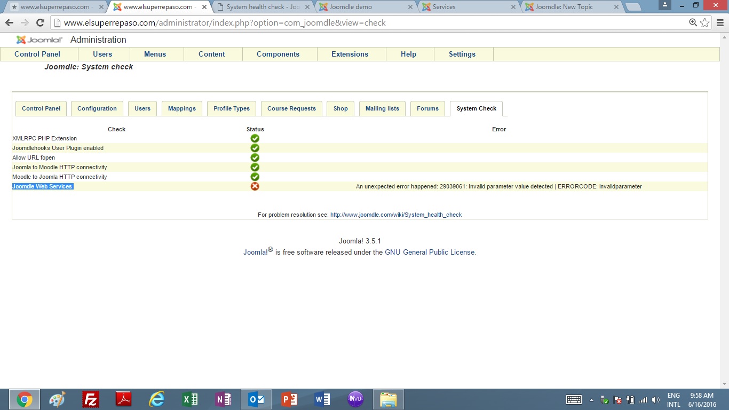Click the browser reload page icon
Image resolution: width=729 pixels, height=410 pixels.
pyautogui.click(x=40, y=23)
